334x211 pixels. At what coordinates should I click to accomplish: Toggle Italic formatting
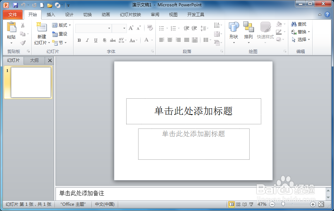tap(87, 40)
